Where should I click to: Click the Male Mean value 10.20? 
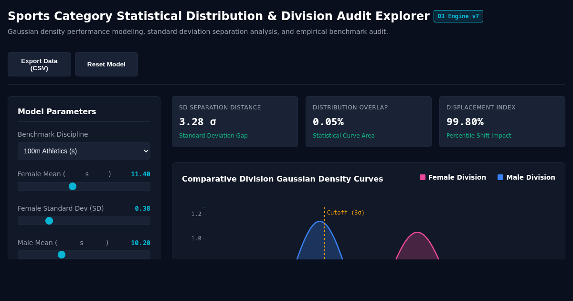pyautogui.click(x=140, y=243)
